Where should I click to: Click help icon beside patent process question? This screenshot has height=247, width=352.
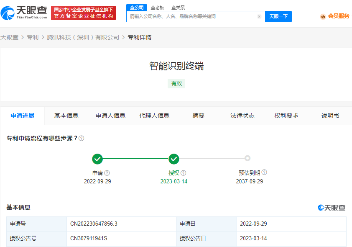tap(82, 138)
